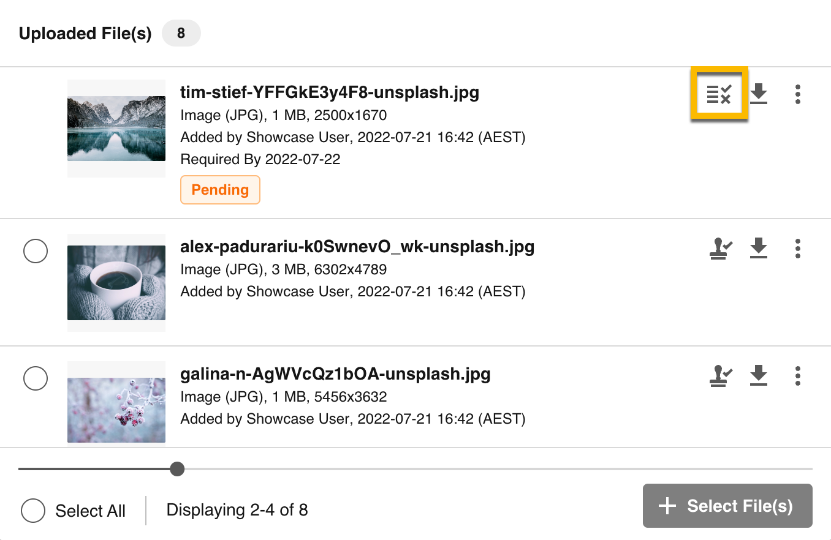This screenshot has height=540, width=831.
Task: Download alex-padurariu-k0SwnevO_wk-unsplash.jpg
Action: tap(759, 248)
